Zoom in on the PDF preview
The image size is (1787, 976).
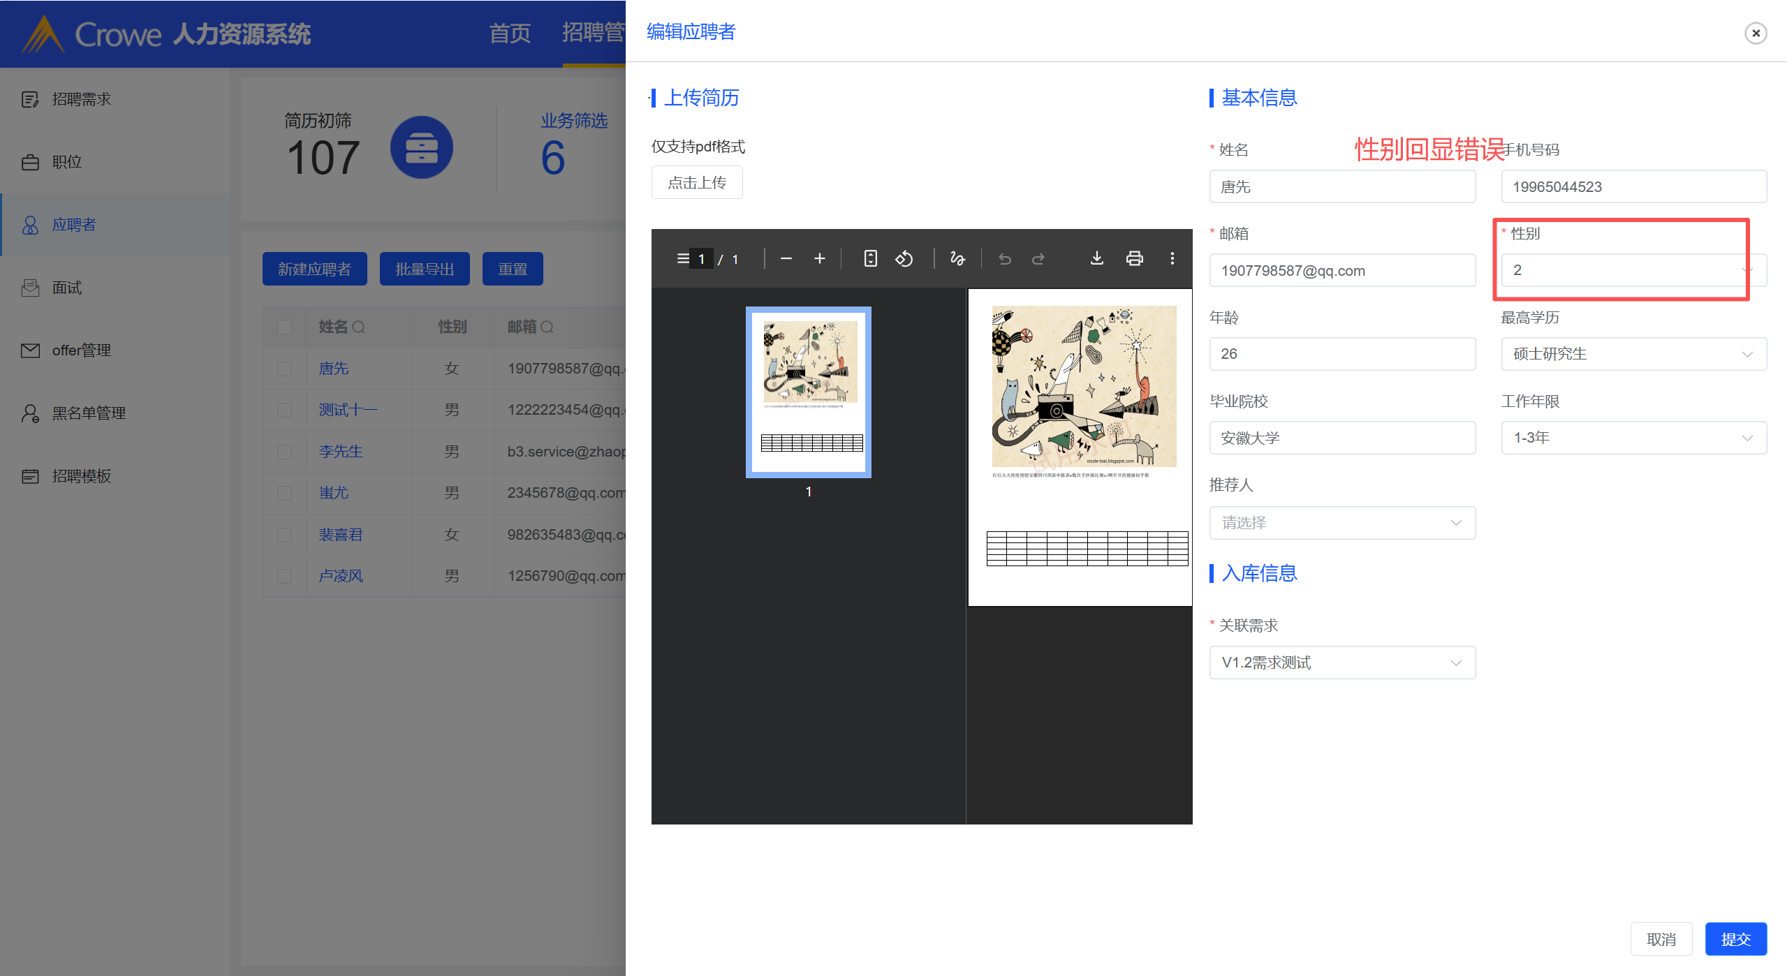[819, 259]
